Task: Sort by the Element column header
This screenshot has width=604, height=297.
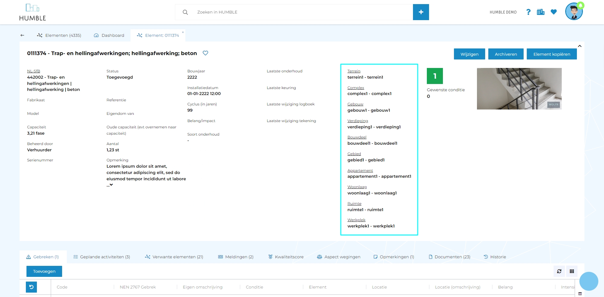Action: pyautogui.click(x=317, y=287)
